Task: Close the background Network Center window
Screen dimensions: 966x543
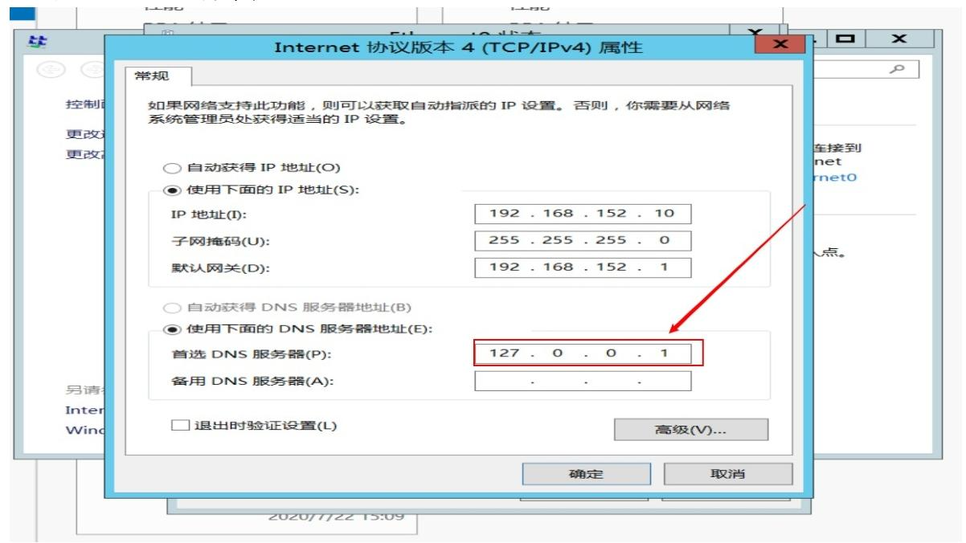Action: pyautogui.click(x=898, y=39)
